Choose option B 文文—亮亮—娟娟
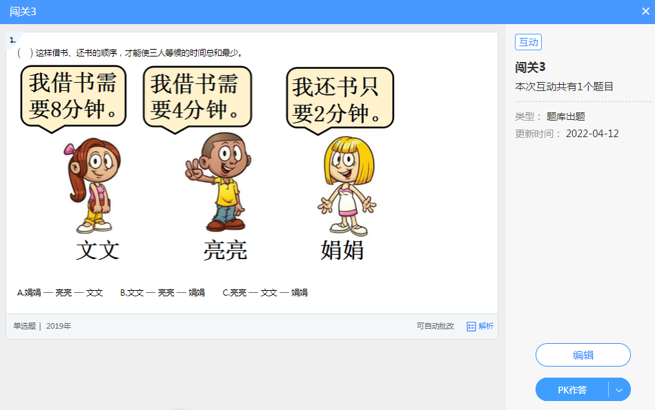Viewport: 655px width, 410px height. coord(162,293)
